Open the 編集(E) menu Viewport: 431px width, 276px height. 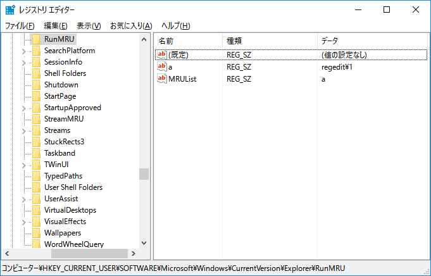coord(56,26)
